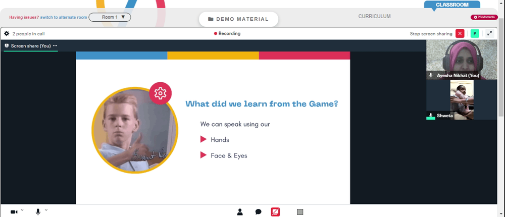Open DEMO MATERIAL folder button
The height and width of the screenshot is (217, 505).
[239, 19]
